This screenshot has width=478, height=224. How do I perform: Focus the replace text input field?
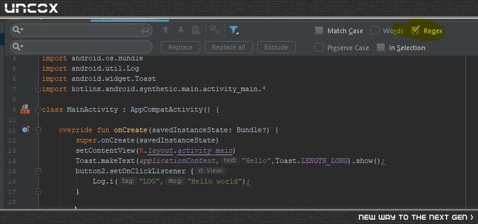(82, 47)
